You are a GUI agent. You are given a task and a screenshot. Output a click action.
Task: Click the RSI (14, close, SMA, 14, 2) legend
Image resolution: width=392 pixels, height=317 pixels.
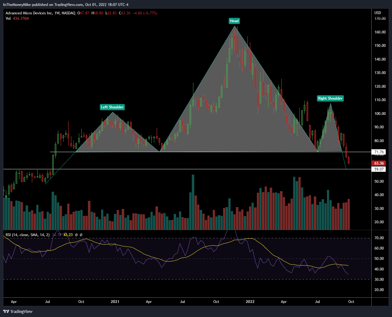tap(28, 235)
